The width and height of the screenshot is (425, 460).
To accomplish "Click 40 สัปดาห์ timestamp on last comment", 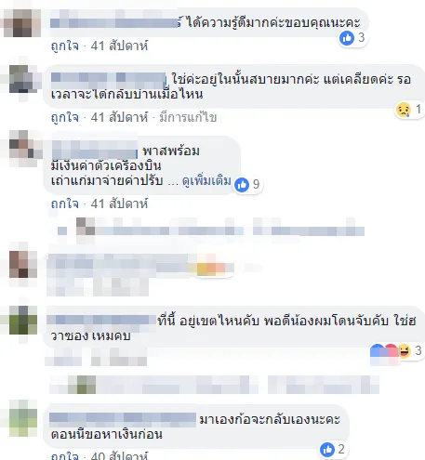I will tap(119, 455).
